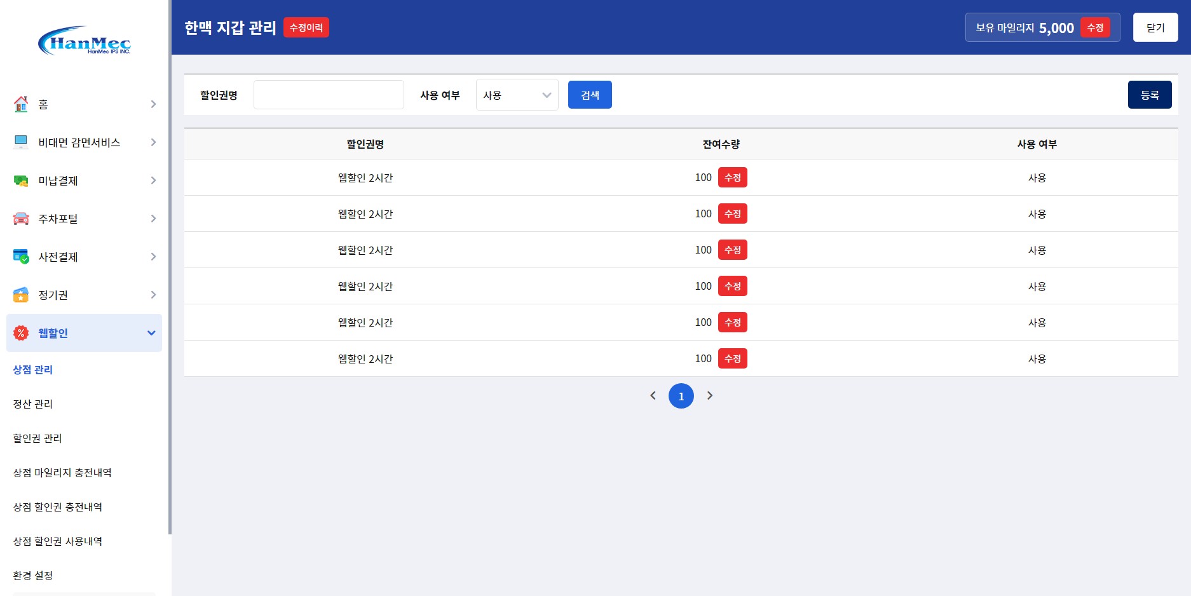
Task: Select the 웹할인 percent badge icon
Action: tap(20, 332)
